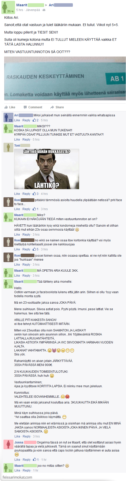Click the likes thumb icon on Toni's meme comment
The width and height of the screenshot is (126, 481).
coord(34,194)
